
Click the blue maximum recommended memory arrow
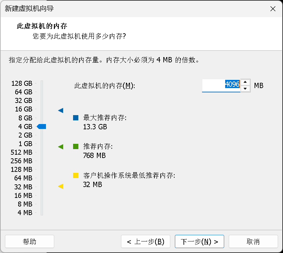click(x=61, y=111)
